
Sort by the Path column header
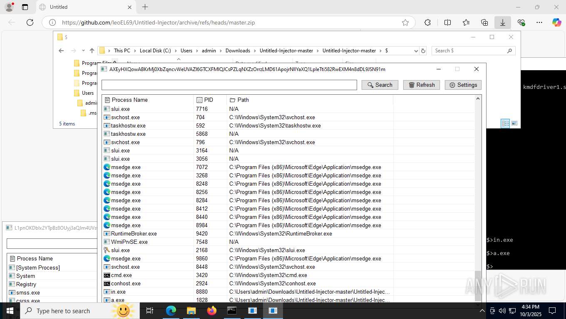[x=310, y=100]
